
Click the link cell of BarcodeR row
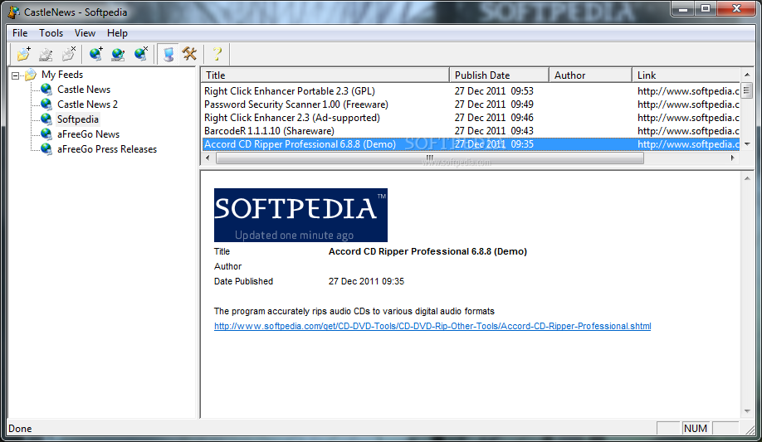point(688,131)
